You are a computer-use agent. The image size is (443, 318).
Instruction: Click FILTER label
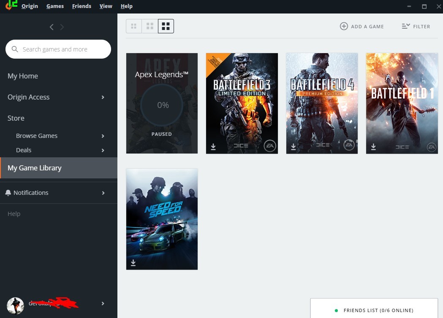coord(421,27)
